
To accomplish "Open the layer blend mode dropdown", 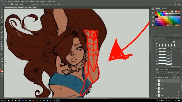I will click(x=164, y=75).
